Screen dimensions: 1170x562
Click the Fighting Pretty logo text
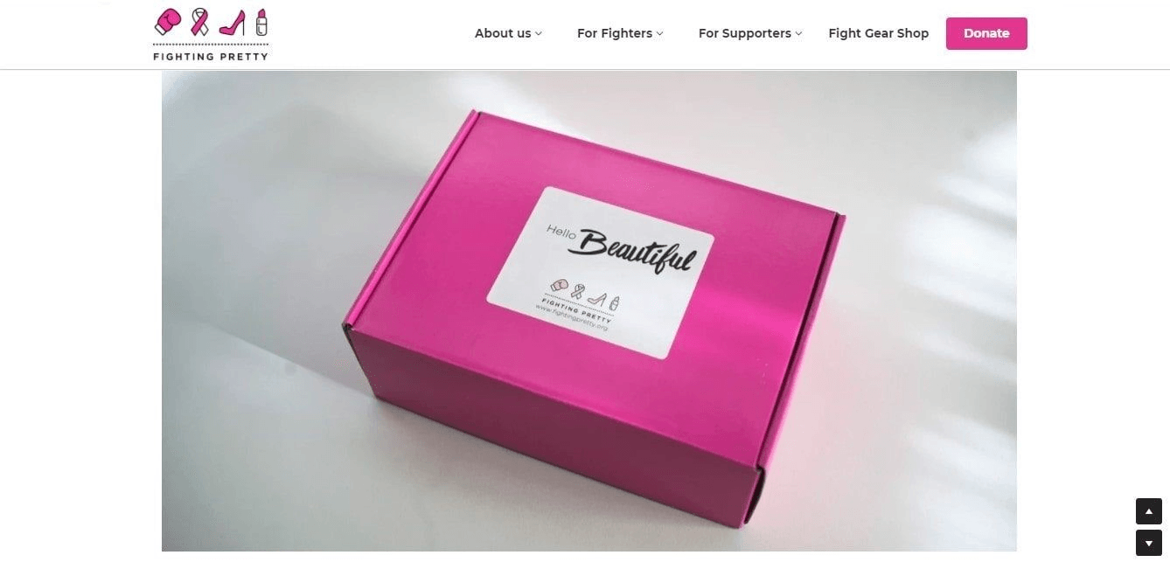211,56
